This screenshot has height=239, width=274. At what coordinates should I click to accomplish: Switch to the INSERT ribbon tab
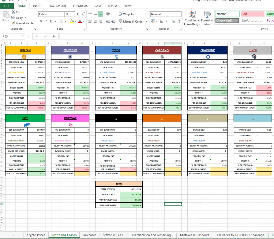coord(37,6)
